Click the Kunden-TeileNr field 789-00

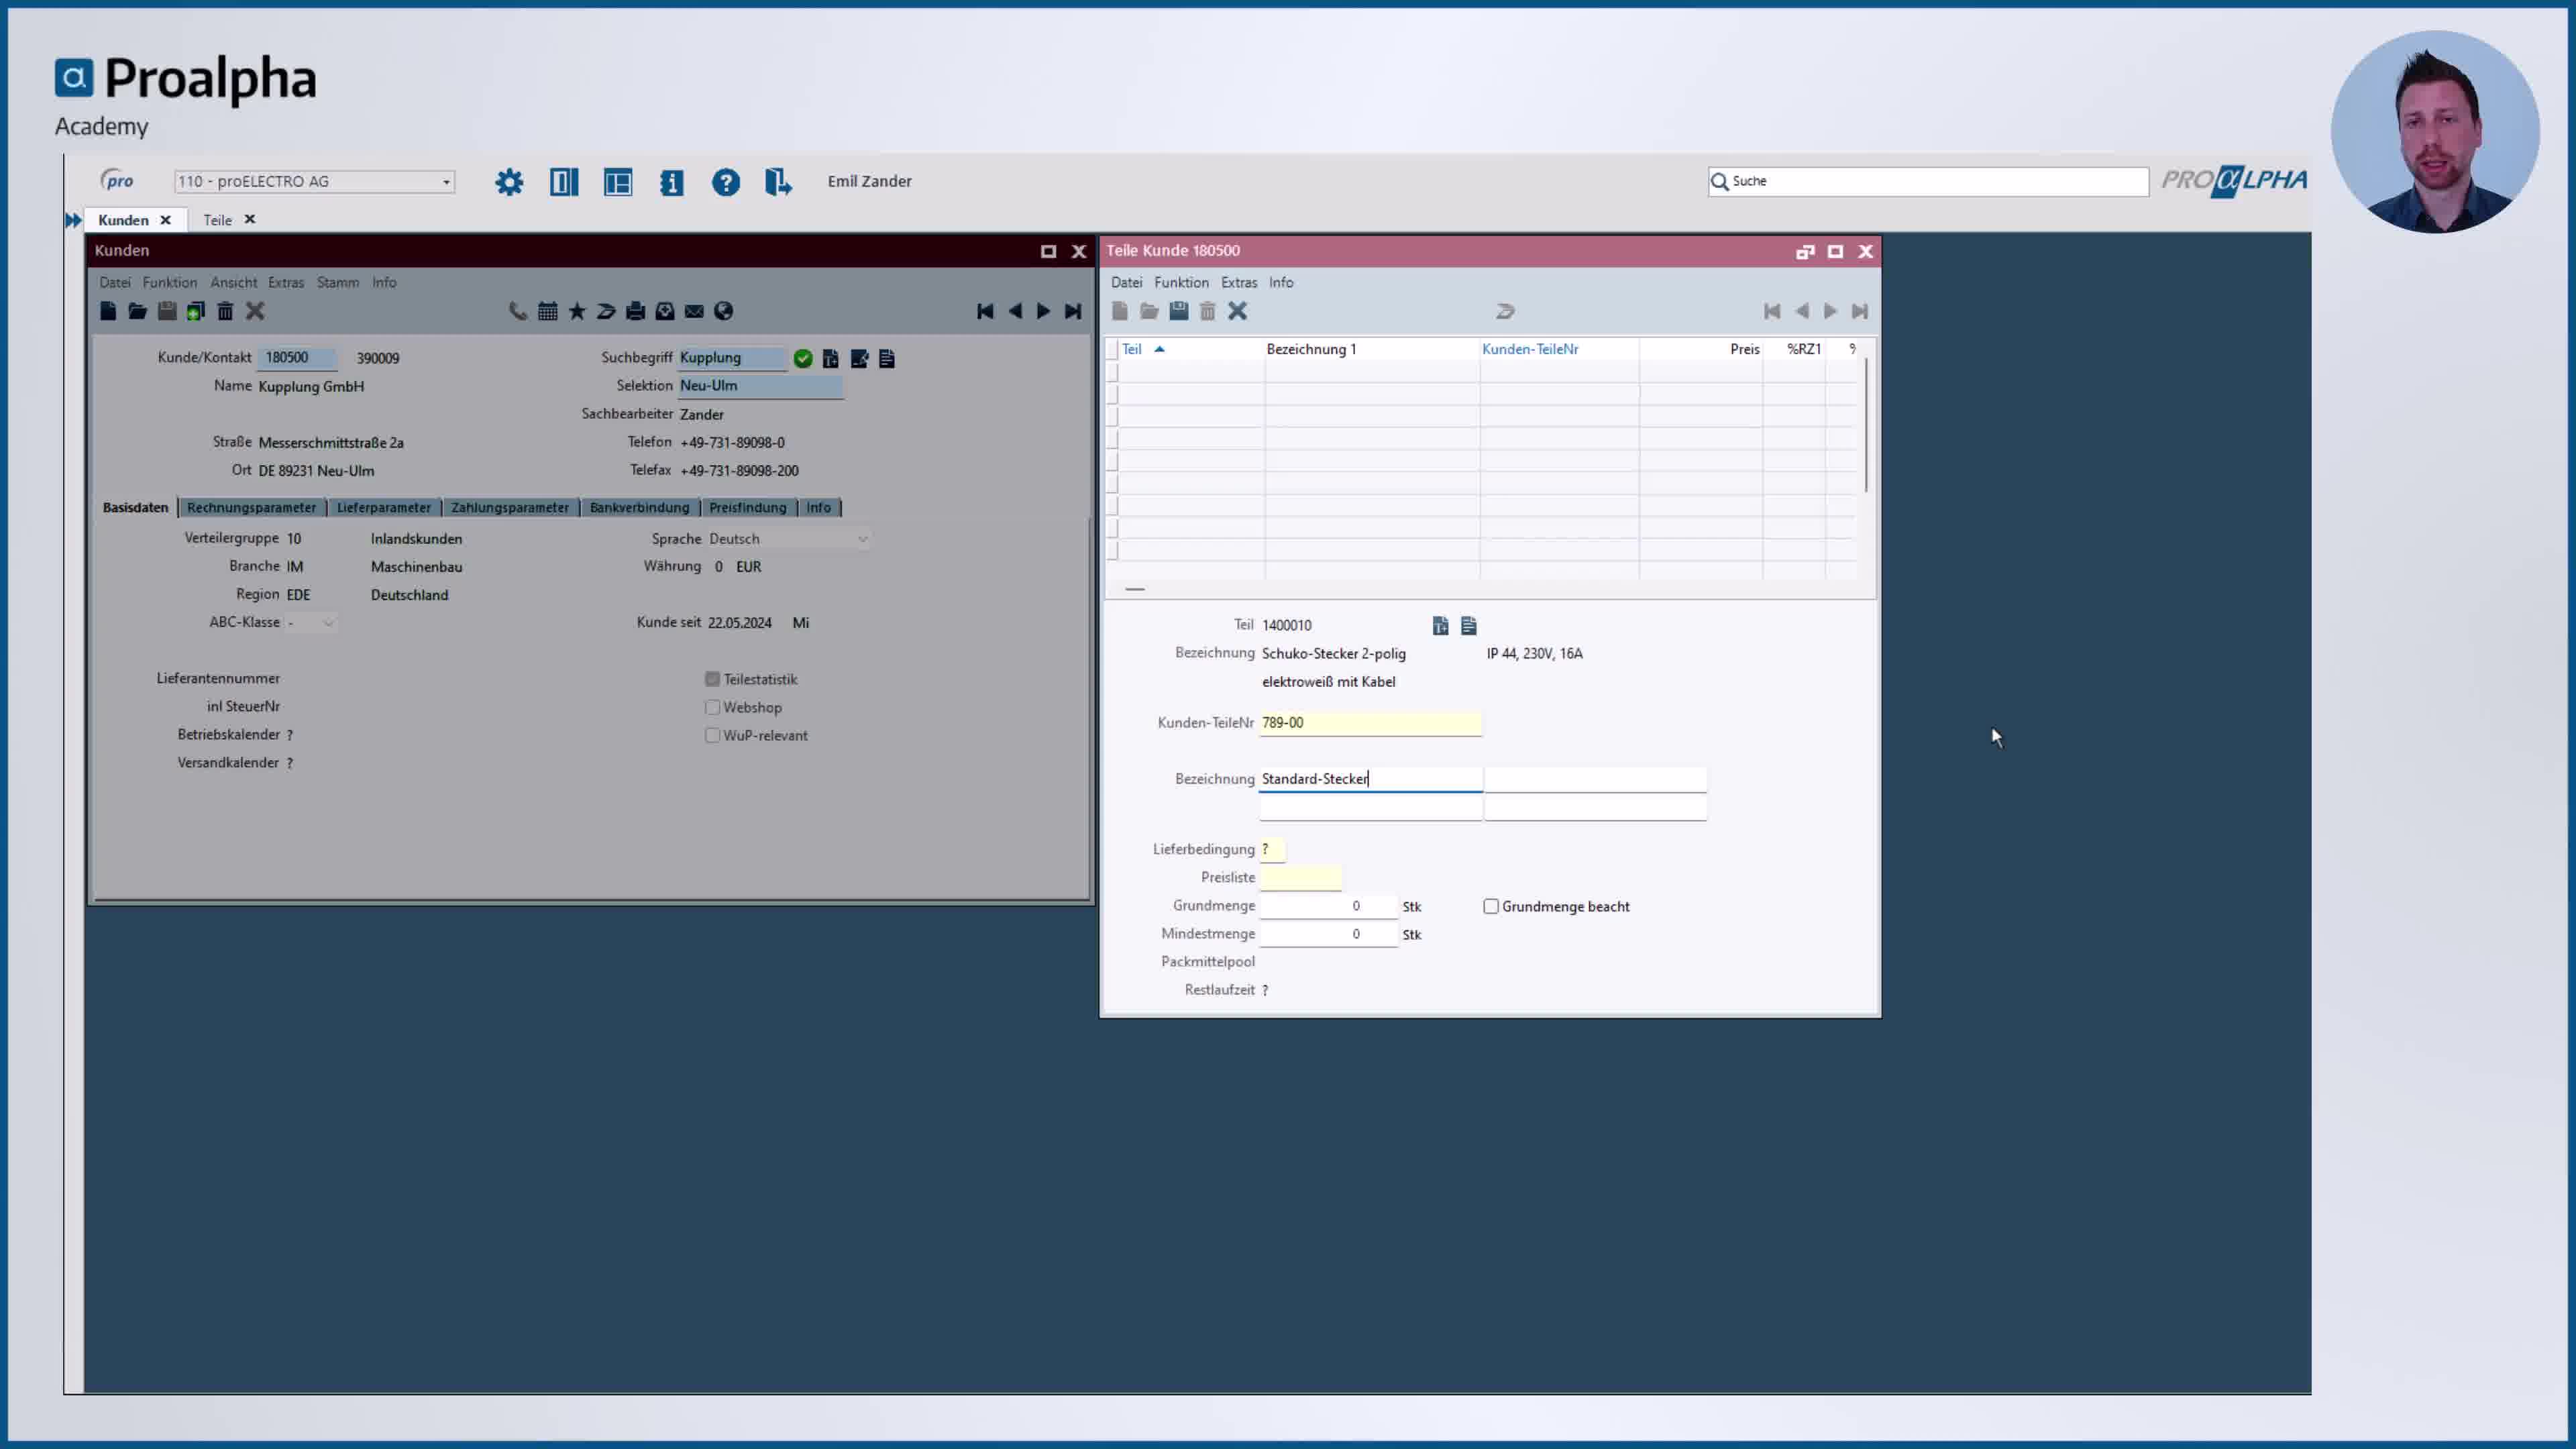point(1370,723)
